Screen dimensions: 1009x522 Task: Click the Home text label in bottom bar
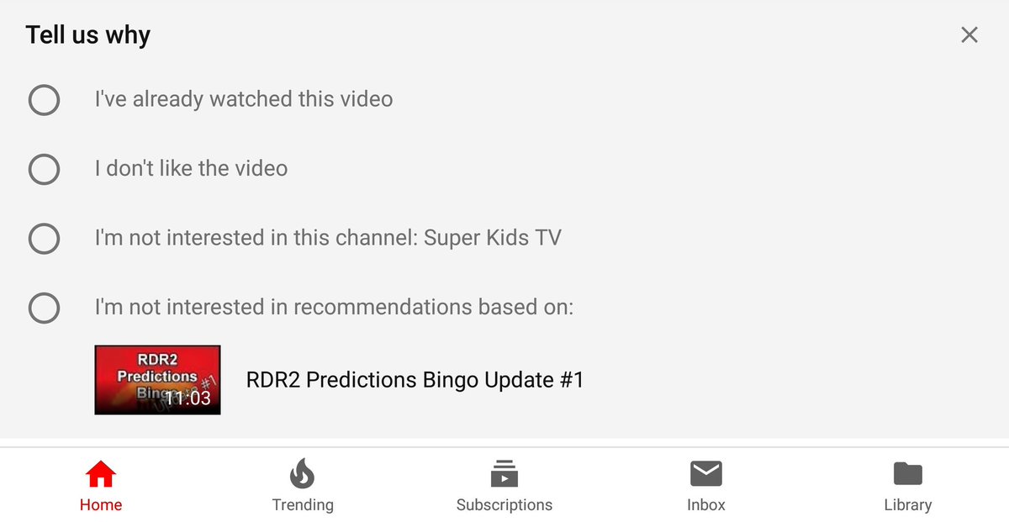pos(101,505)
